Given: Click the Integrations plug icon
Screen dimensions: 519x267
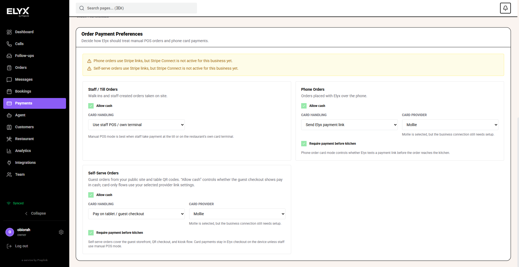Looking at the screenshot, I should (9, 163).
